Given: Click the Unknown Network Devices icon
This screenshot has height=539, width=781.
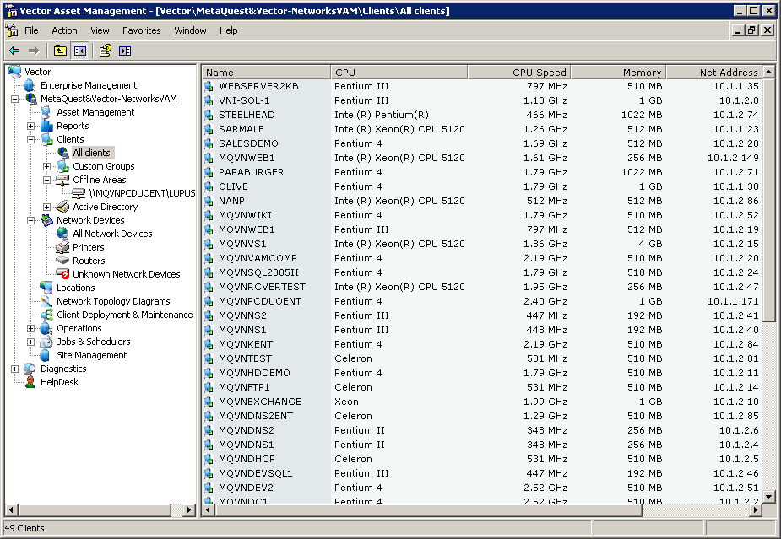Looking at the screenshot, I should click(62, 274).
